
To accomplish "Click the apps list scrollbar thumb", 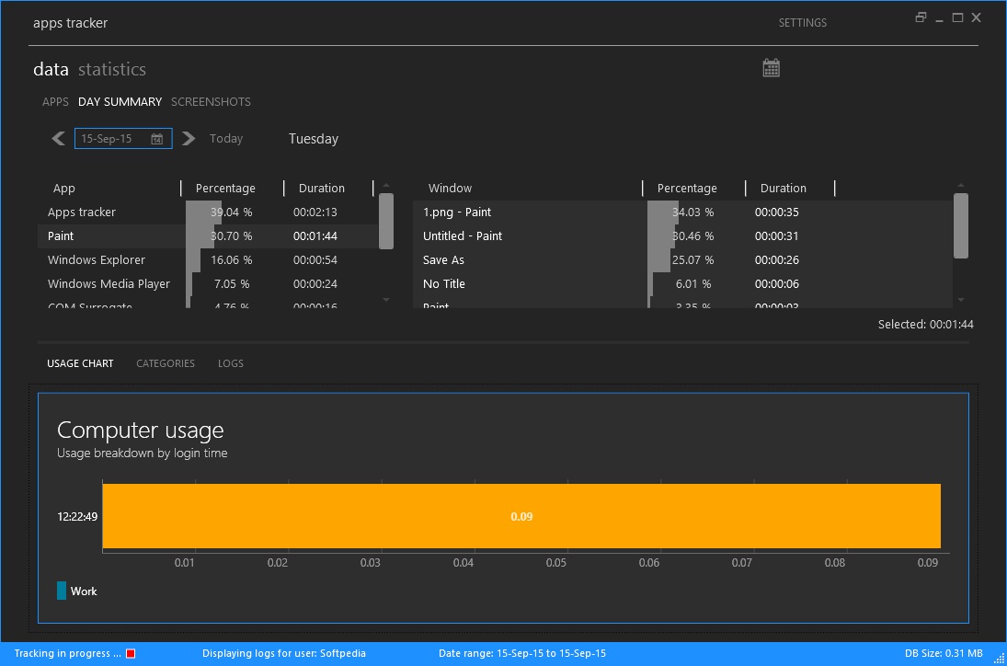I will point(386,221).
